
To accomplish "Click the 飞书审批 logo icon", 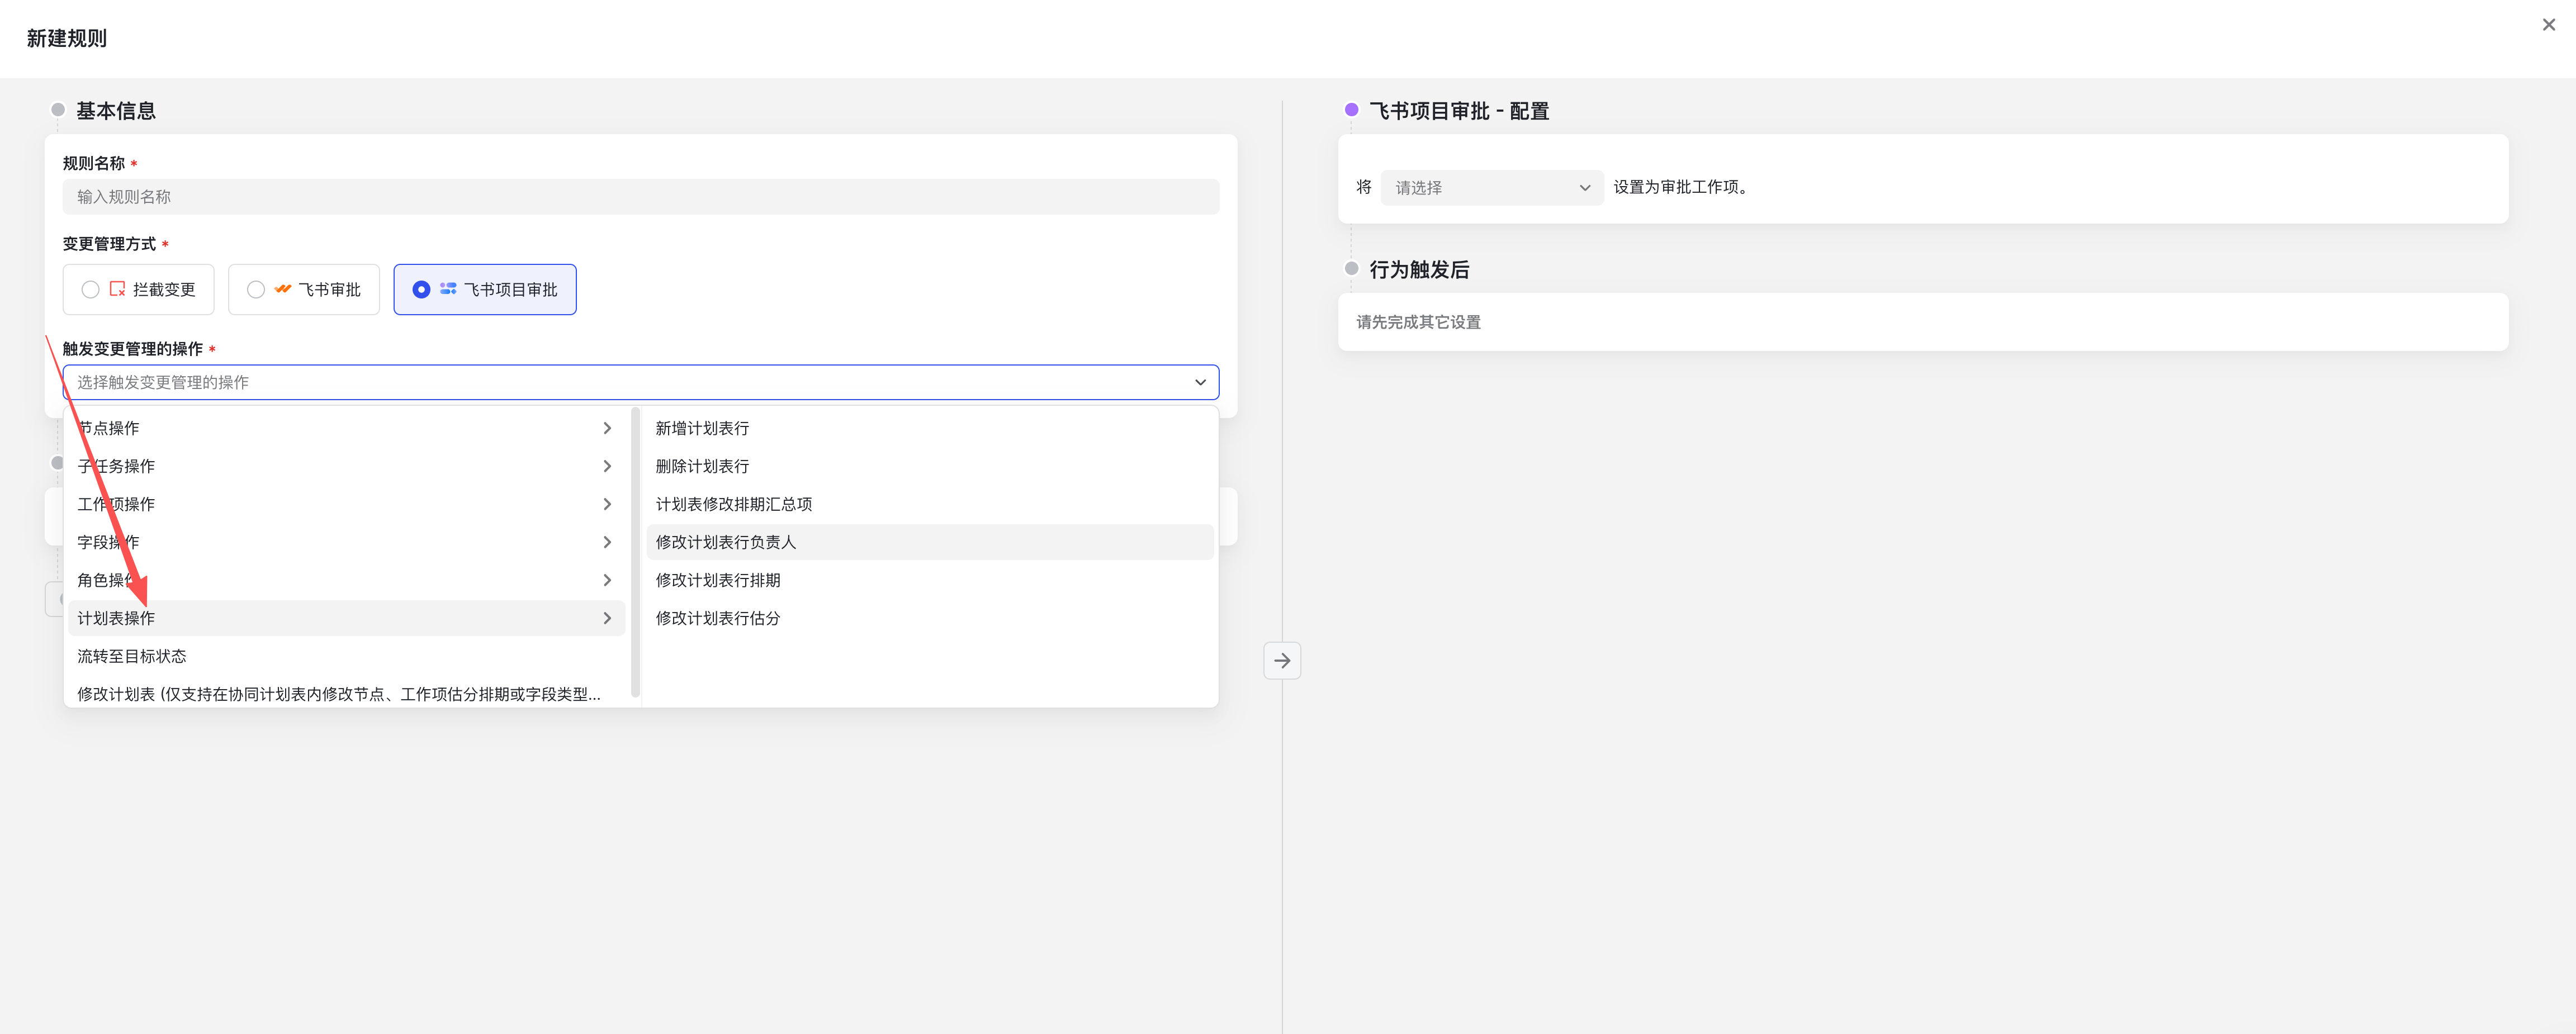I will click(x=283, y=289).
